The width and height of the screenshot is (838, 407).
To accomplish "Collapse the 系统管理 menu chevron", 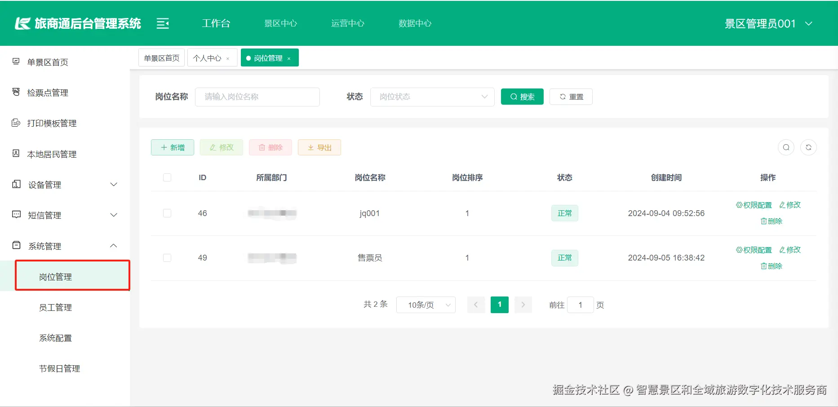I will pyautogui.click(x=114, y=245).
